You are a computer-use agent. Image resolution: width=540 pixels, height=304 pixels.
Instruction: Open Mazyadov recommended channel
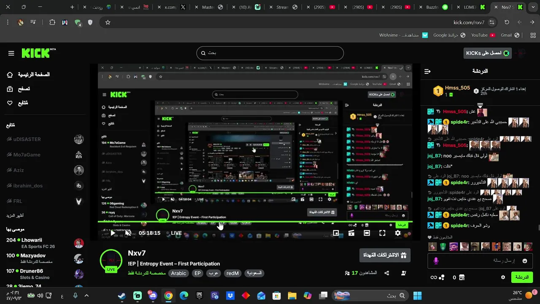coord(45,258)
